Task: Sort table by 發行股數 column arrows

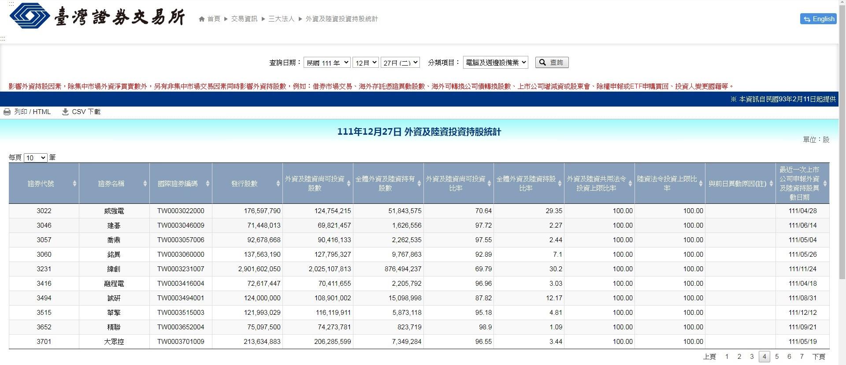Action: (x=278, y=184)
